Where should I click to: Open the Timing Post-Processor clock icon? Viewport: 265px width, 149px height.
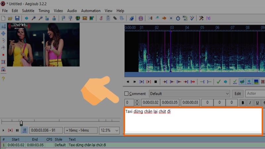(178, 18)
